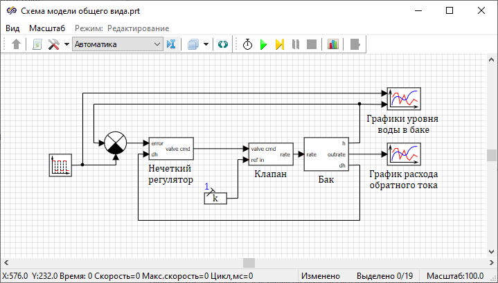Click the wrench and screwdriver tools icon
498x283 pixels.
tap(54, 44)
